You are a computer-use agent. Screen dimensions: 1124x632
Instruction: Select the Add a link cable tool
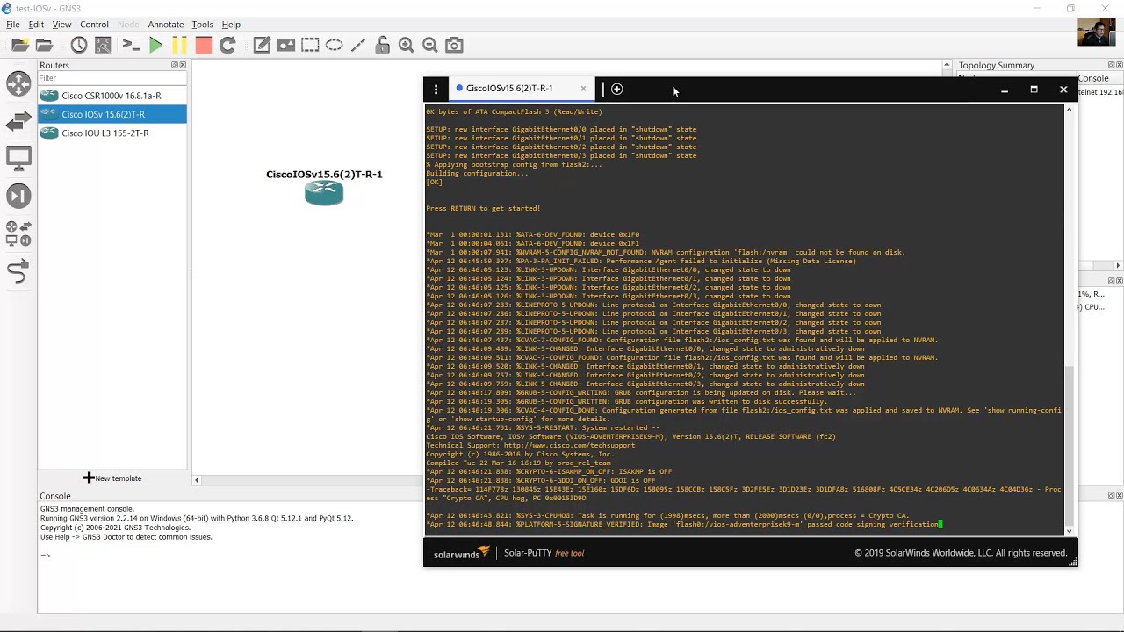click(18, 272)
